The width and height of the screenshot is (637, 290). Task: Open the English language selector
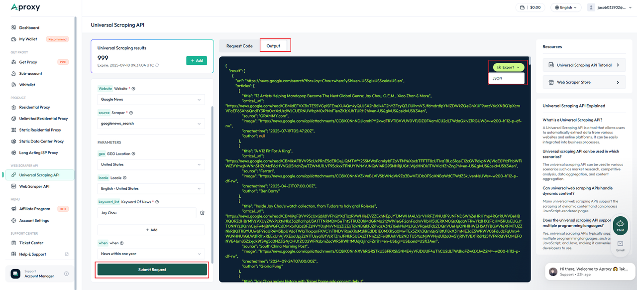click(x=566, y=7)
